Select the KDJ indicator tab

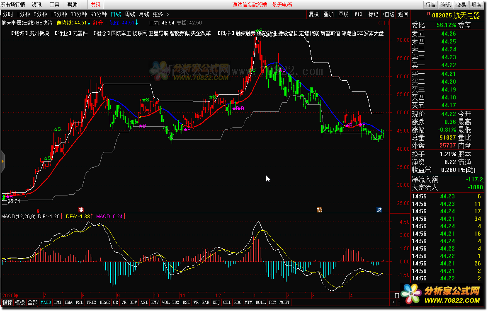[216, 302]
